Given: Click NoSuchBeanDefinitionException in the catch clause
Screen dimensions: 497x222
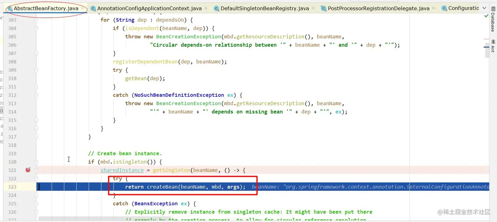Looking at the screenshot, I should [179, 95].
